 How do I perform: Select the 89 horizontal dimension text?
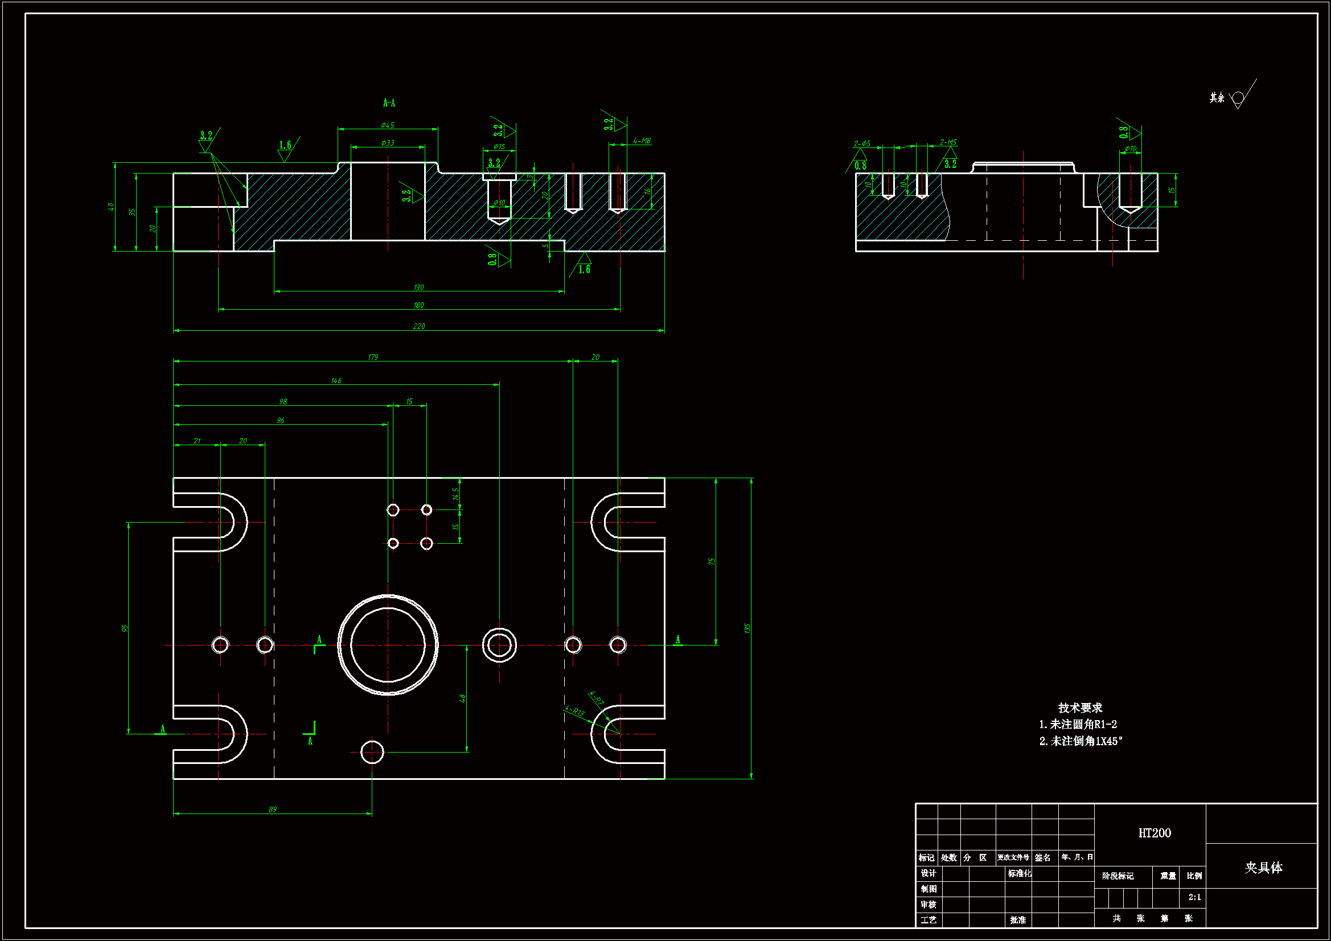coord(273,809)
